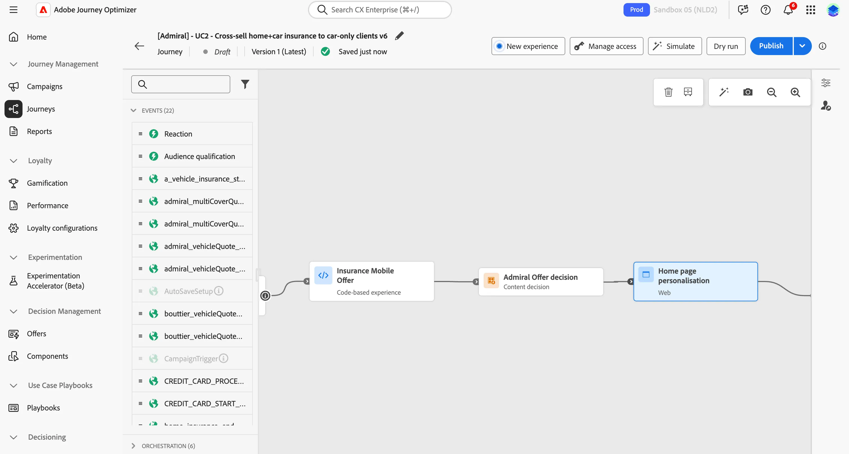Click the Publish button

[771, 46]
